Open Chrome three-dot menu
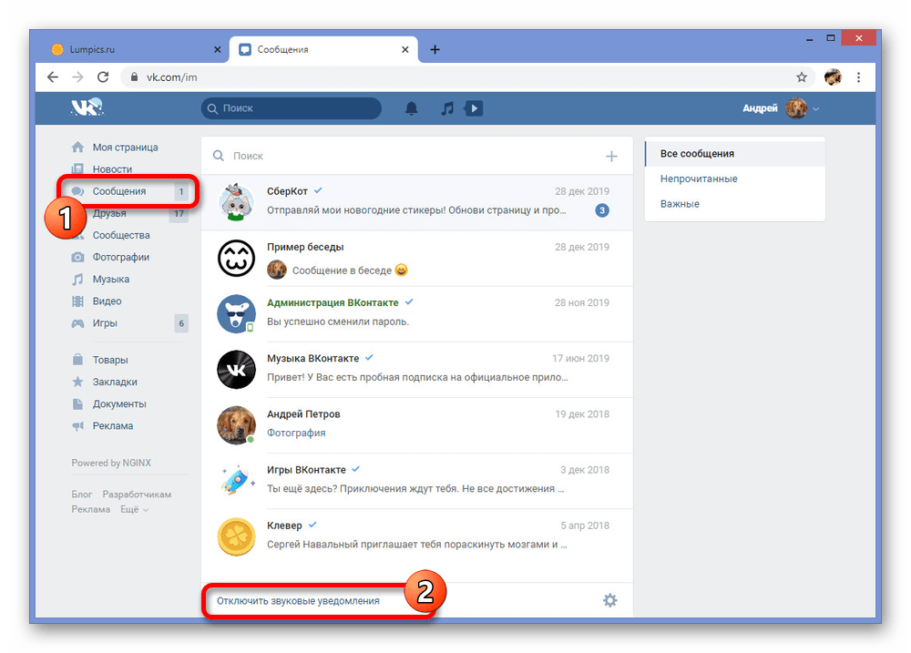Image resolution: width=911 pixels, height=653 pixels. [x=859, y=77]
